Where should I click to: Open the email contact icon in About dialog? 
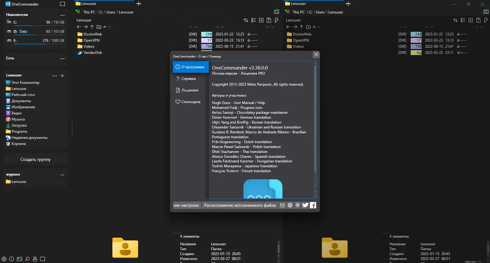point(282,205)
